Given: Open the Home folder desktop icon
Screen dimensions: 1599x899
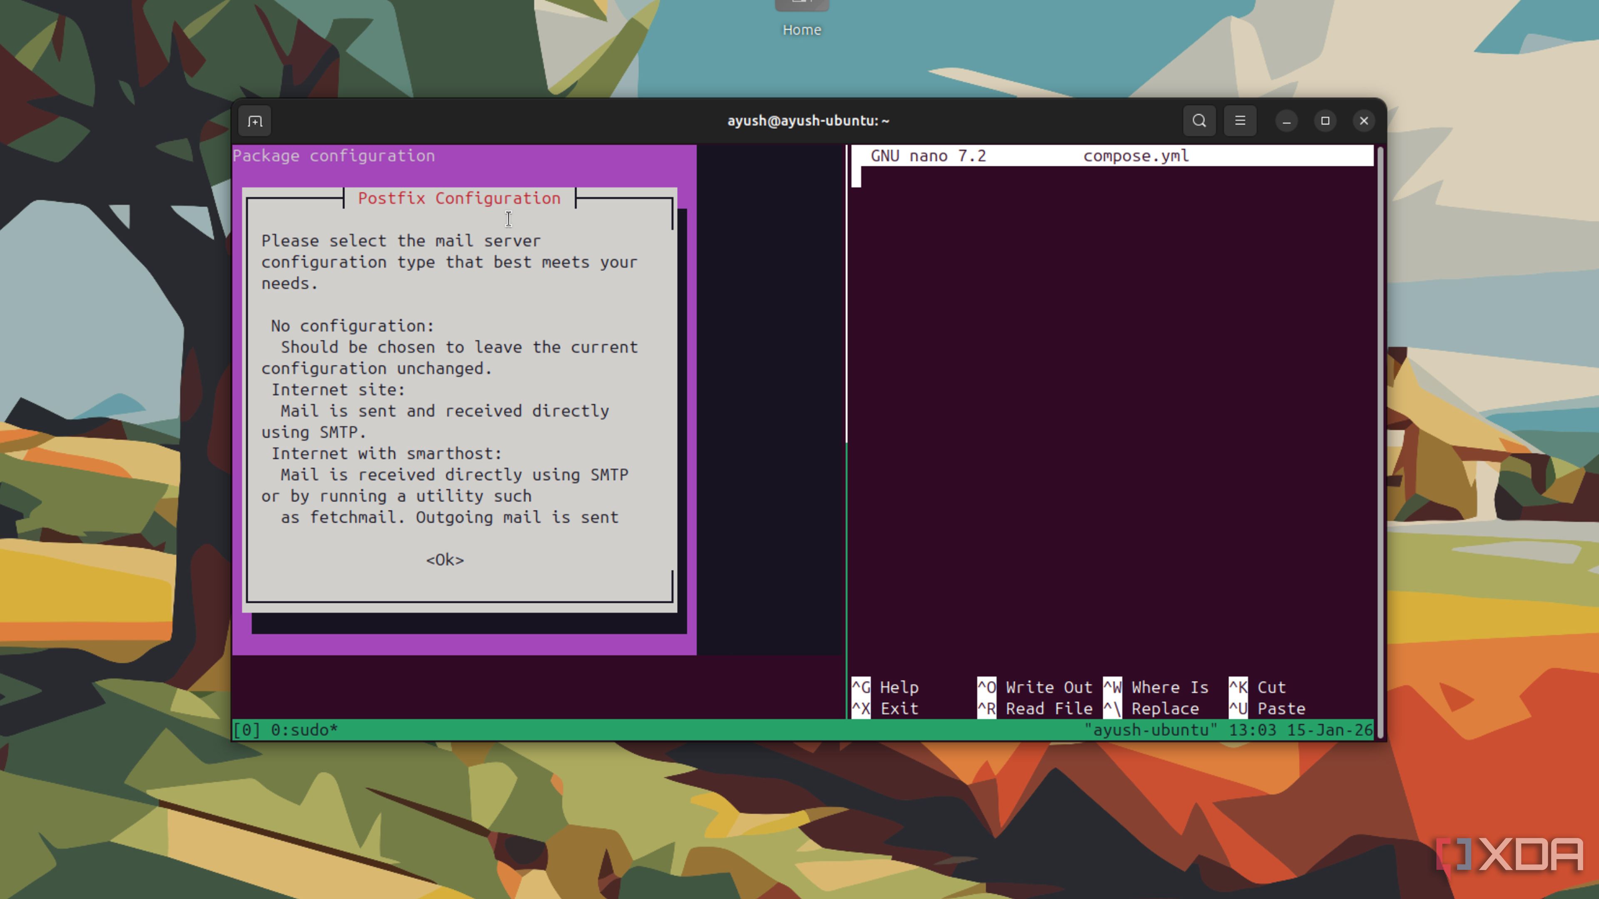Looking at the screenshot, I should (801, 19).
